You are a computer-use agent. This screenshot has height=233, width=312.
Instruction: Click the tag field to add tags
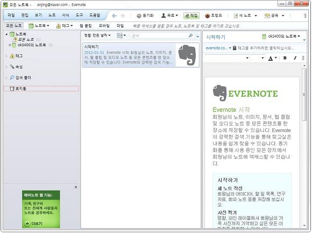[x=265, y=48]
